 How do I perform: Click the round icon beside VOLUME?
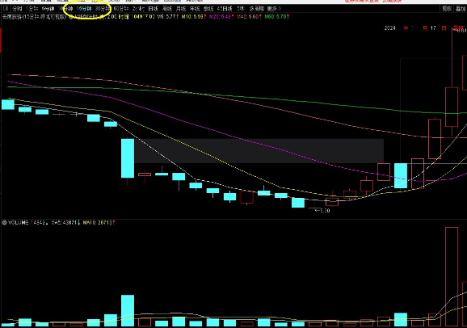pyautogui.click(x=5, y=222)
